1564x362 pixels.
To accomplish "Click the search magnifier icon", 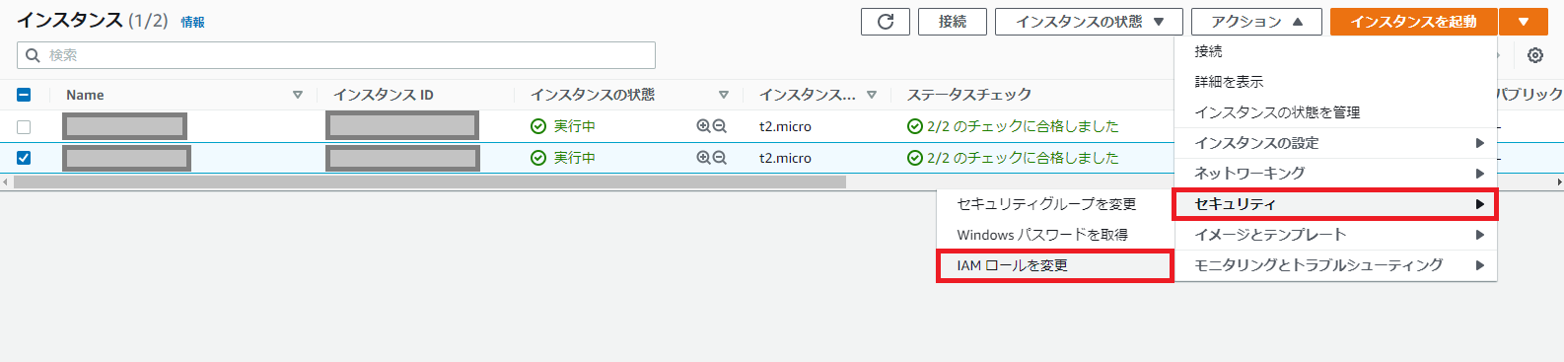I will point(33,55).
